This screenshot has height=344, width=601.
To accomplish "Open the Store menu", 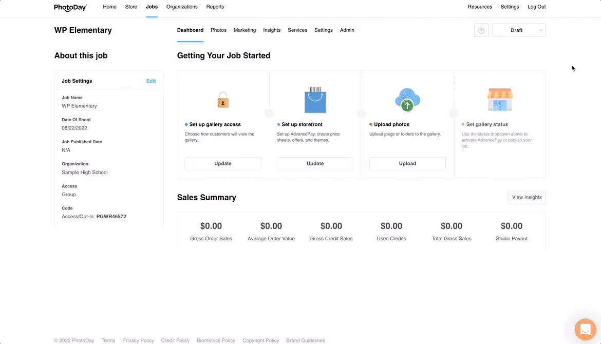I will point(131,7).
